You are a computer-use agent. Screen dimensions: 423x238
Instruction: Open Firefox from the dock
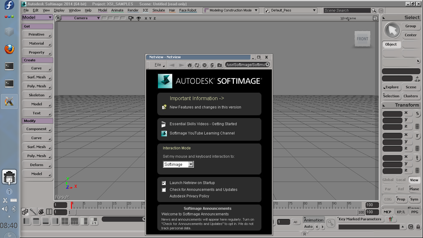point(9,49)
